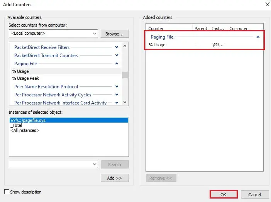The width and height of the screenshot is (271, 202).
Task: Click the counter list scroll up arrow
Action: tap(125, 46)
